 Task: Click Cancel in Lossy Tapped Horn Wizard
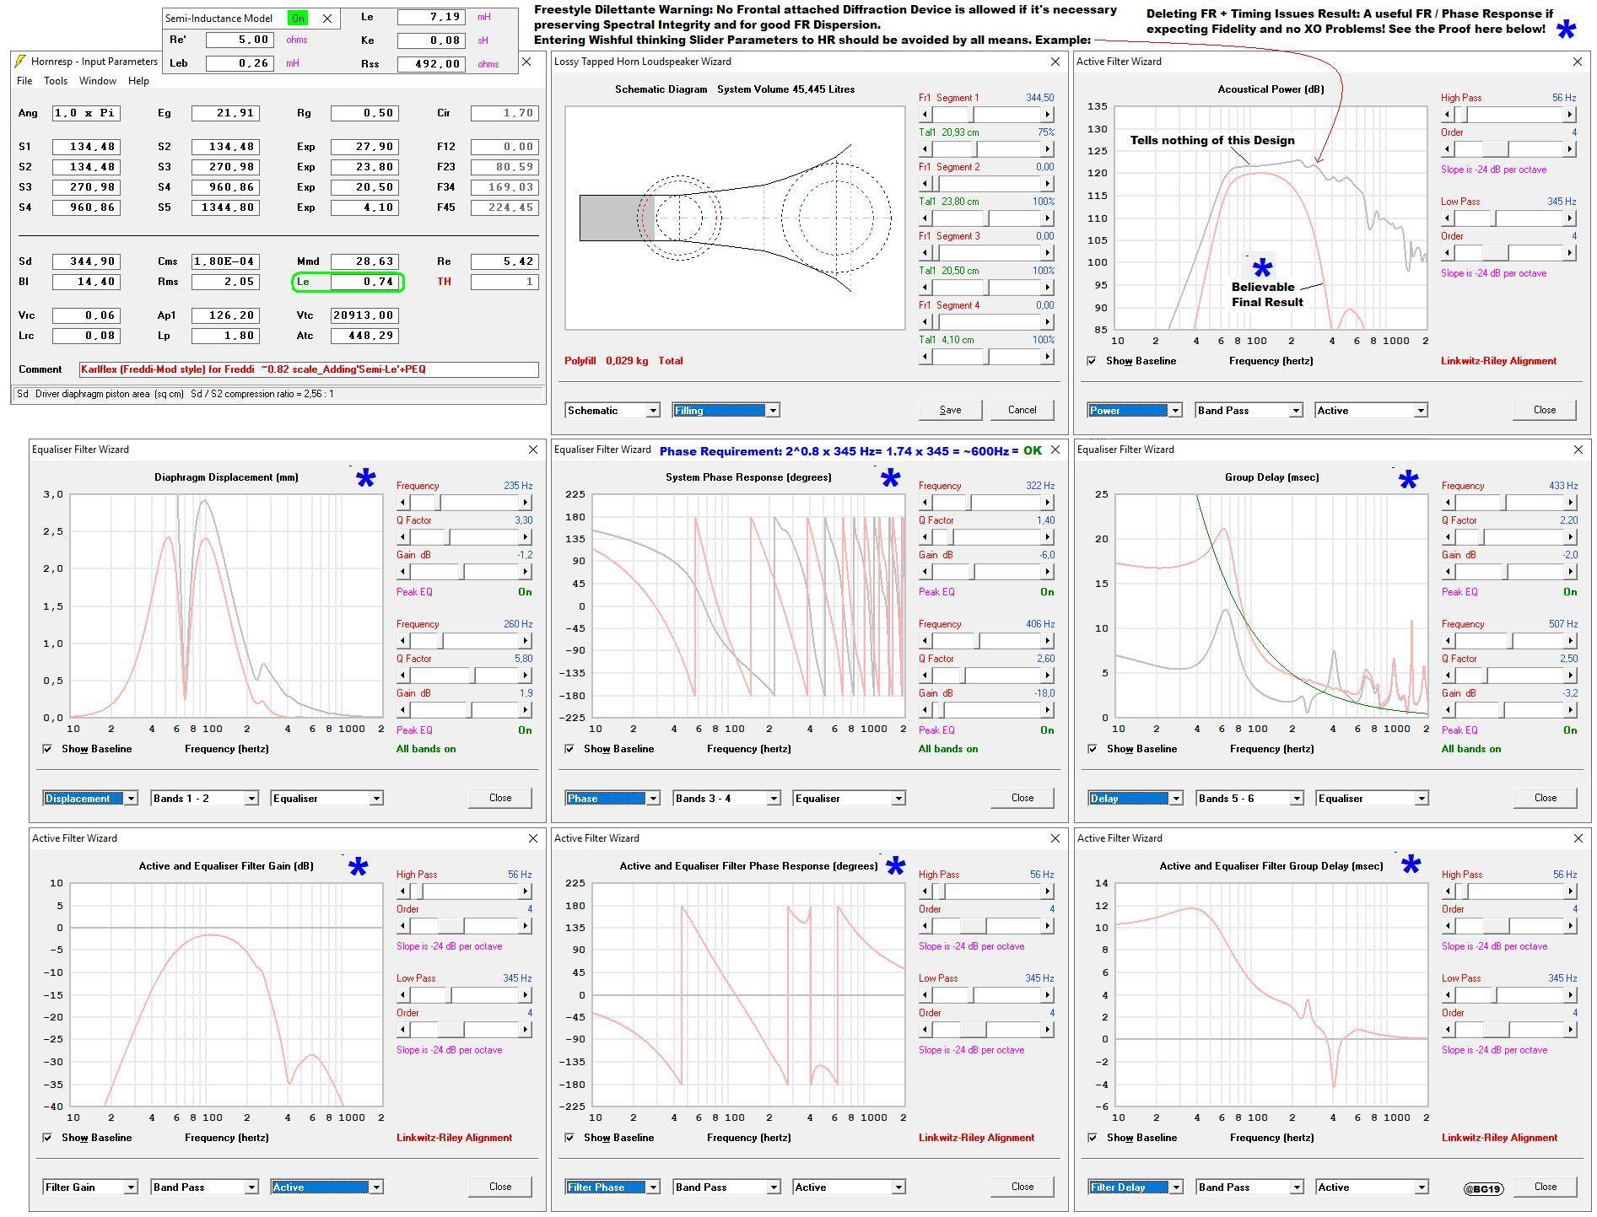pos(1022,410)
